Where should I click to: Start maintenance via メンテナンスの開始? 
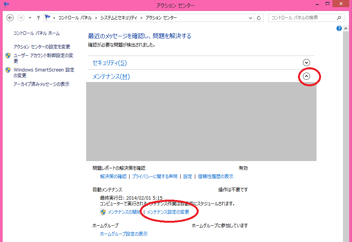124,212
